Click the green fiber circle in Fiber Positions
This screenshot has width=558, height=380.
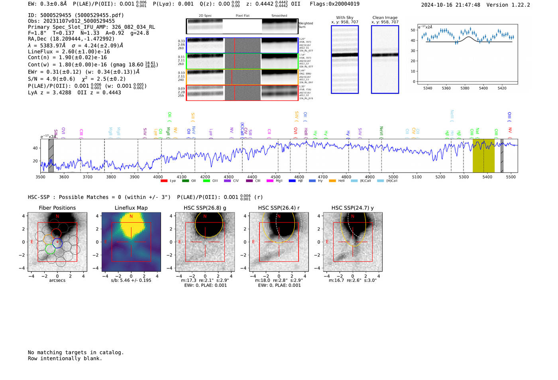tap(50, 249)
